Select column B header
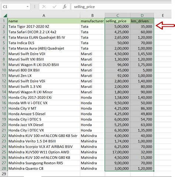Viewport: 175px width, 177px height. pyautogui.click(x=92, y=15)
